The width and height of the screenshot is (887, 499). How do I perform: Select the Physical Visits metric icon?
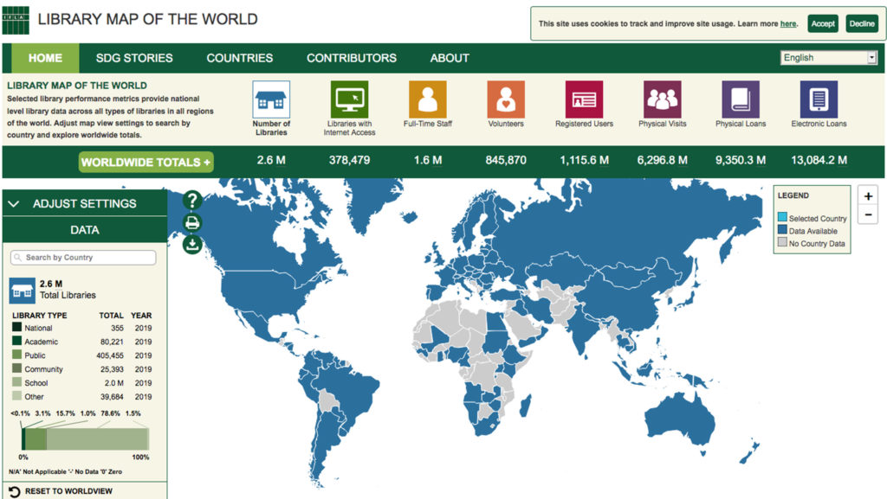pyautogui.click(x=663, y=99)
